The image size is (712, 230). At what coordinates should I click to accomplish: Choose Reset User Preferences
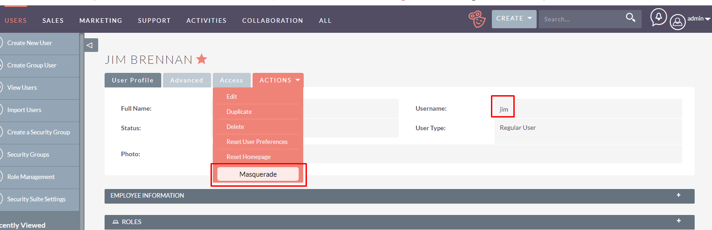(258, 142)
